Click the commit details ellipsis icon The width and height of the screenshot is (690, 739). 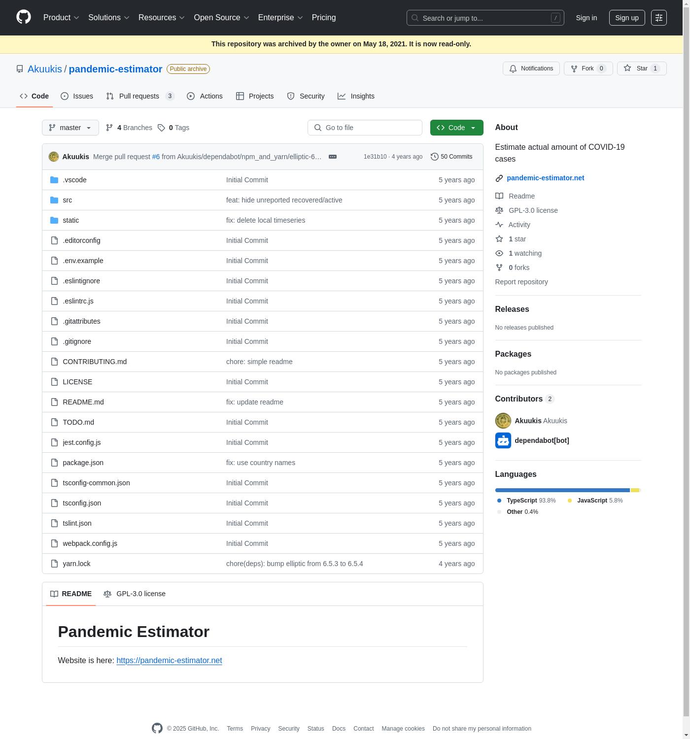pos(333,157)
